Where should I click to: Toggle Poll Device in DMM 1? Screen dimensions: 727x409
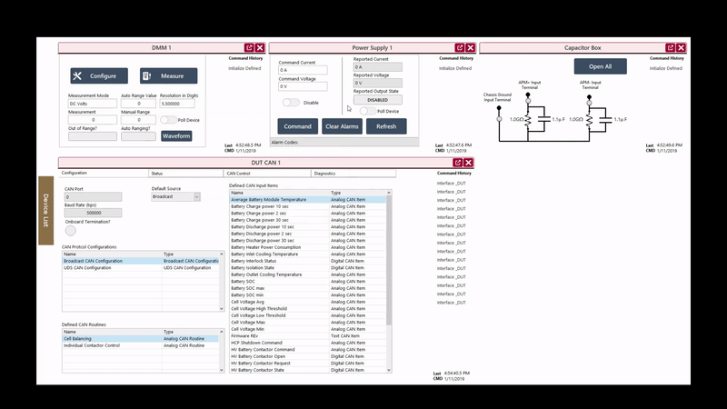coord(168,120)
